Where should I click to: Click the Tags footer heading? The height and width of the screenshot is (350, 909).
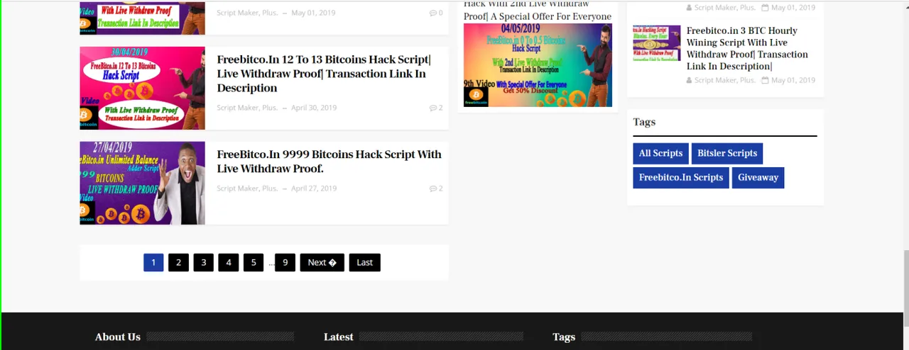564,337
